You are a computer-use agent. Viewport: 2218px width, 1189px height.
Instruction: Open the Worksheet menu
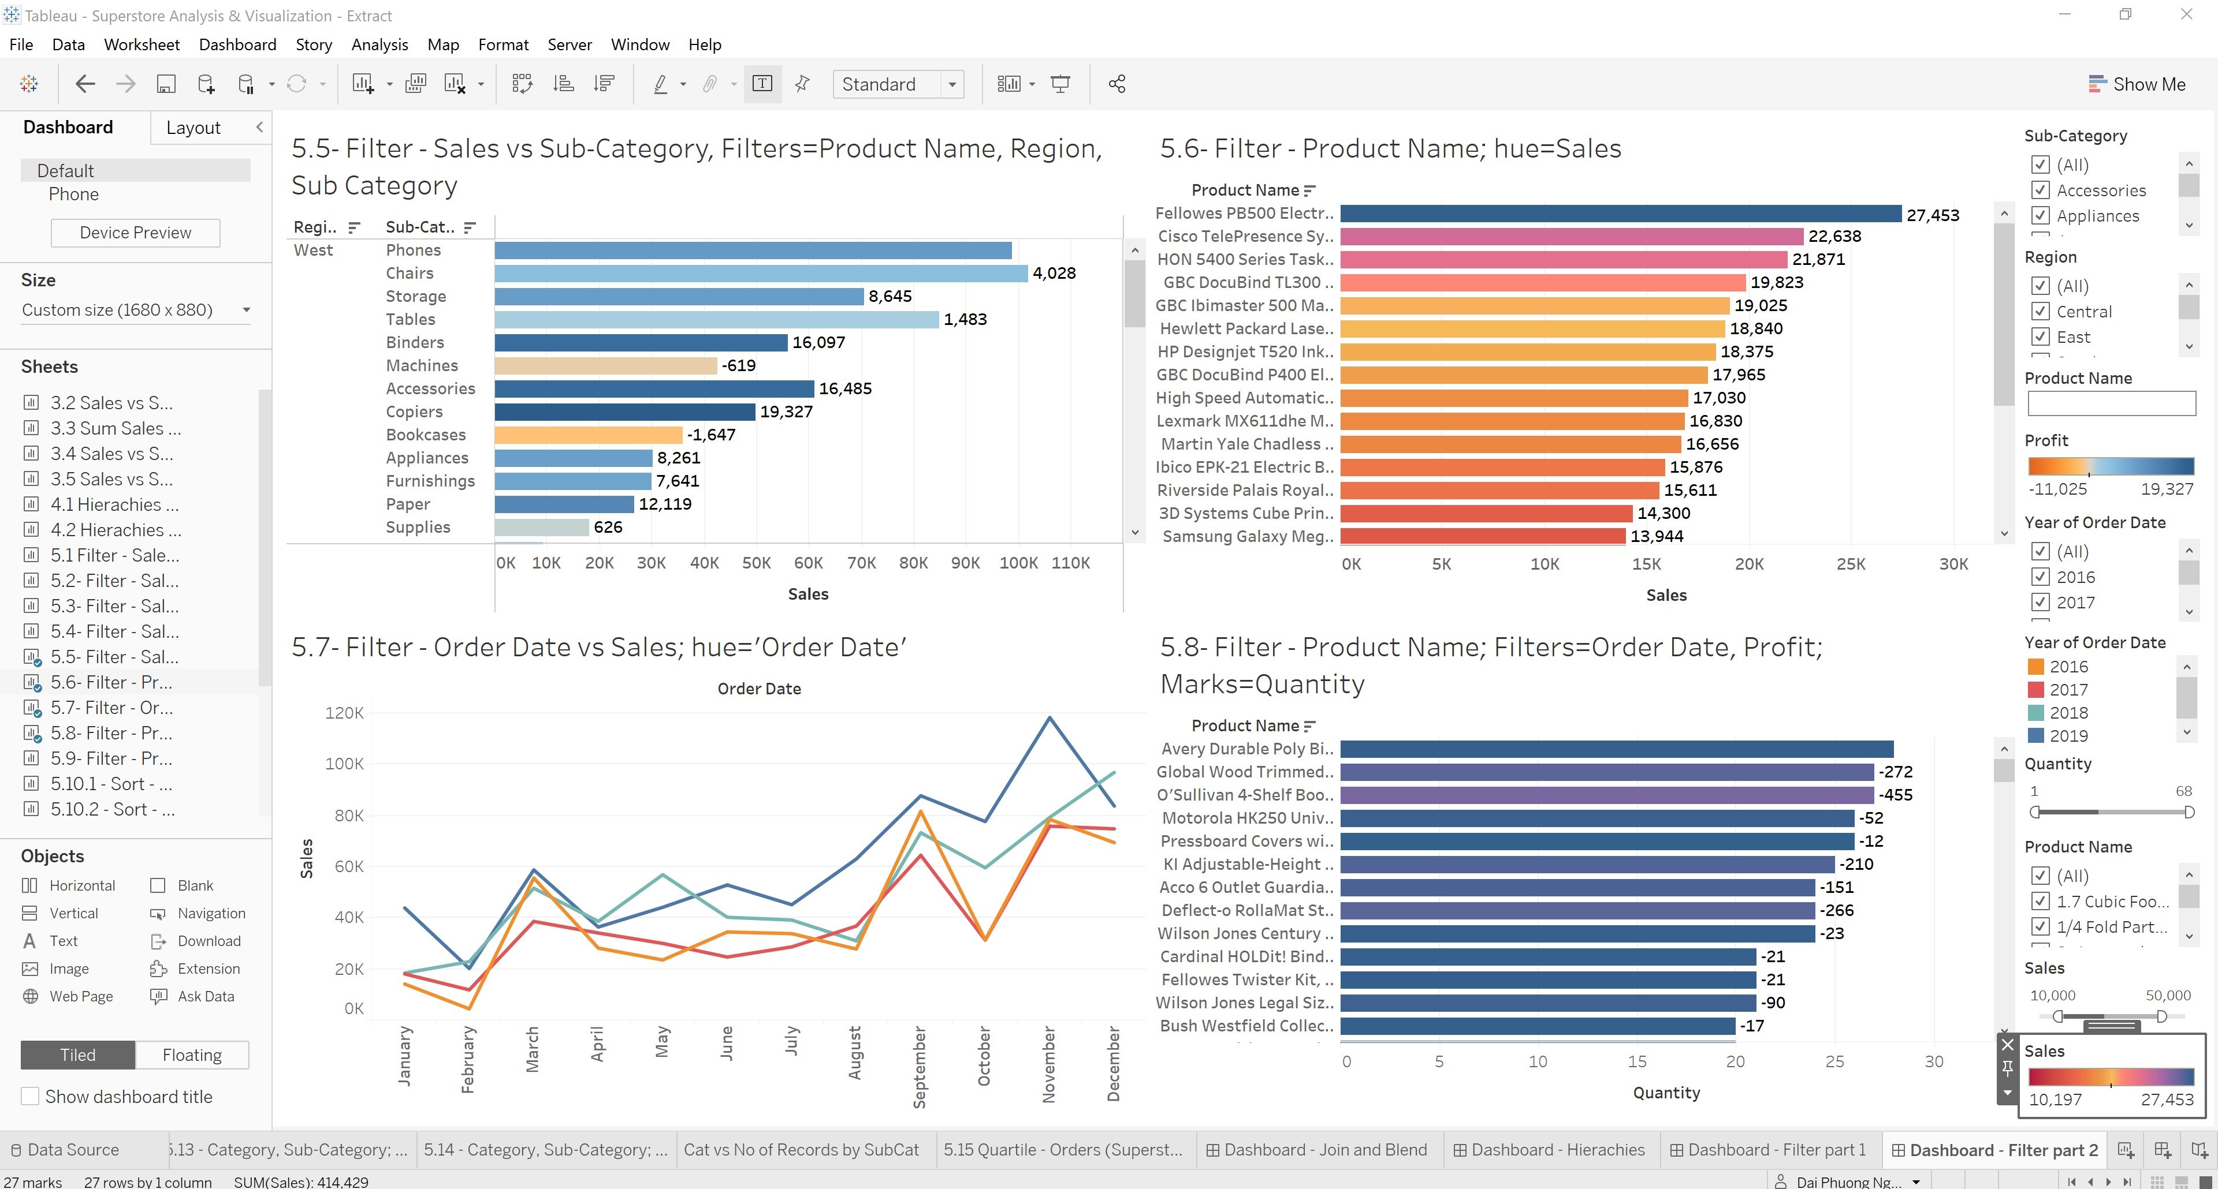[141, 45]
